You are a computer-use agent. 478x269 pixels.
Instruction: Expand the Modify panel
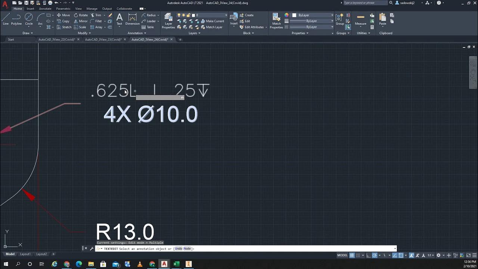coord(84,33)
